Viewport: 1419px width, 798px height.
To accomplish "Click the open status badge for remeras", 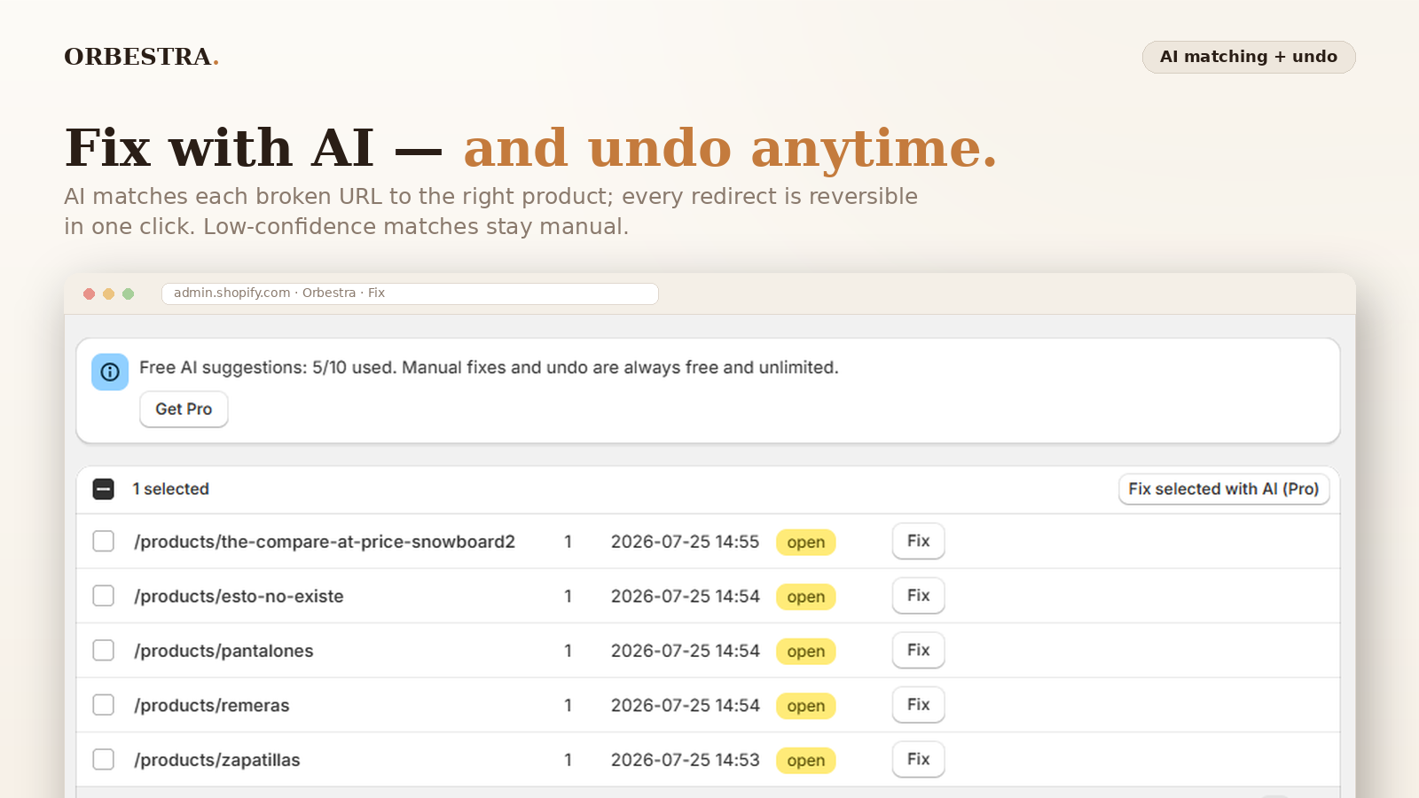I will (x=806, y=706).
